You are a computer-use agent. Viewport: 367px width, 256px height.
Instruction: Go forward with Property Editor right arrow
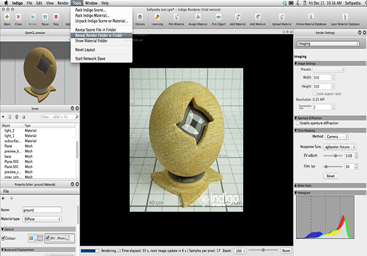[x=11, y=198]
